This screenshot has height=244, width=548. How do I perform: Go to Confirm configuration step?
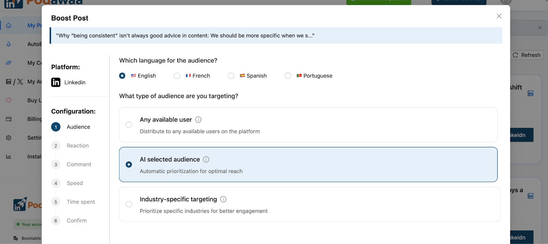click(69, 221)
